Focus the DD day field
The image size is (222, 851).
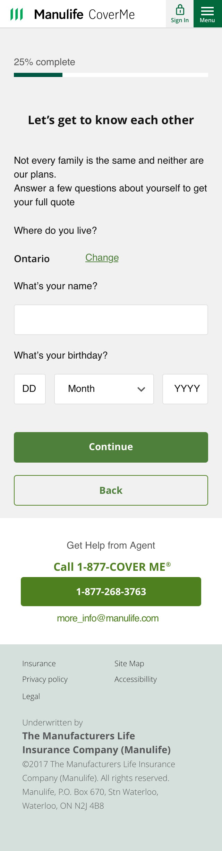pyautogui.click(x=30, y=389)
